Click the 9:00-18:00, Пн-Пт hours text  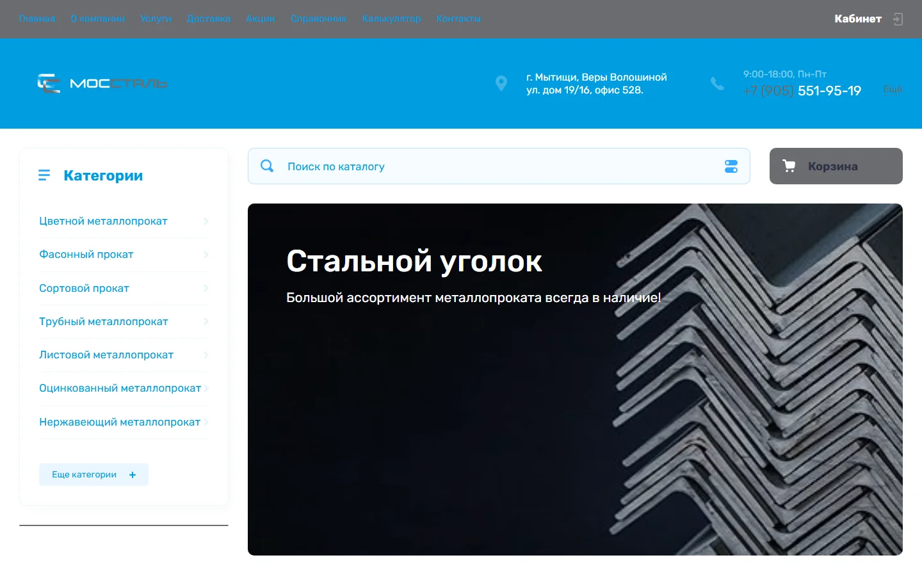pyautogui.click(x=785, y=74)
